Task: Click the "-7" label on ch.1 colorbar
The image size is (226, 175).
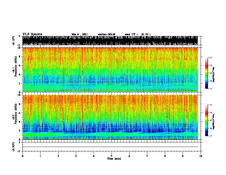Action: point(210,89)
